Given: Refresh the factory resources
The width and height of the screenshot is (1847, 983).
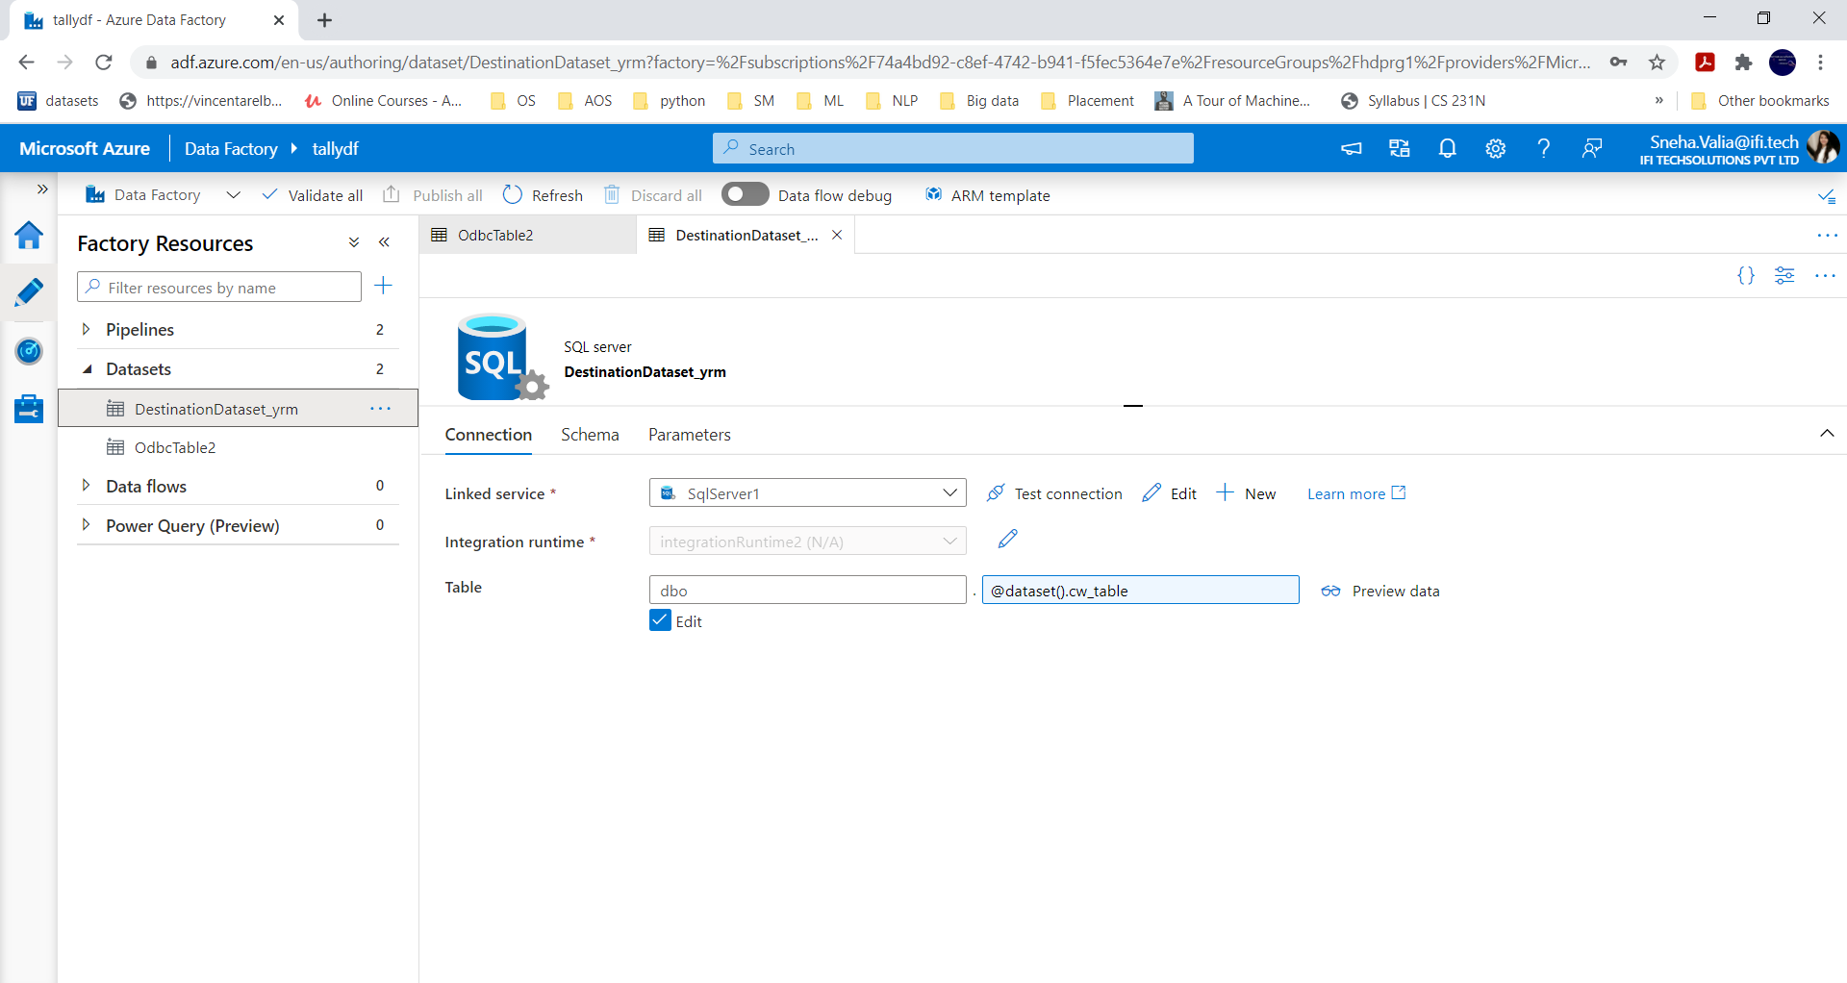Looking at the screenshot, I should [x=544, y=195].
